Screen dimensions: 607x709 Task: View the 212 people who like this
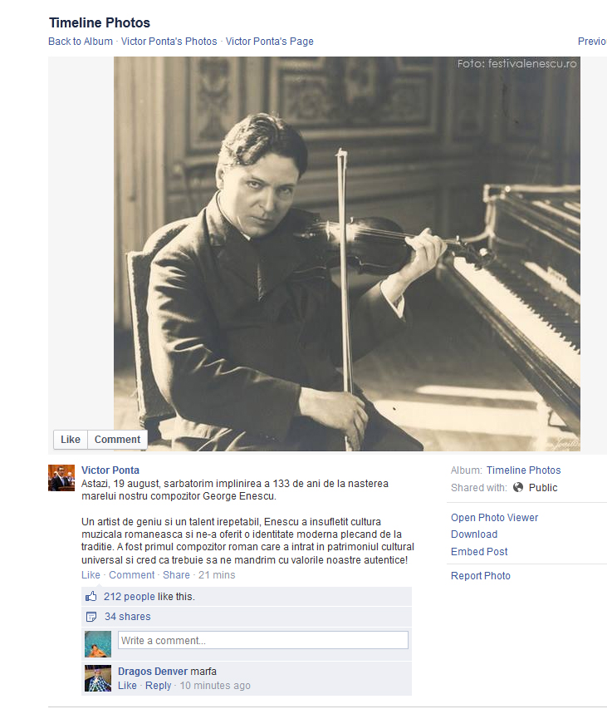130,597
